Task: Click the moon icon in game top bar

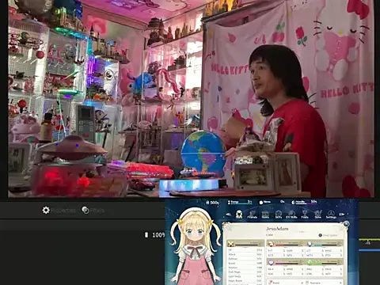Action: pos(293,203)
